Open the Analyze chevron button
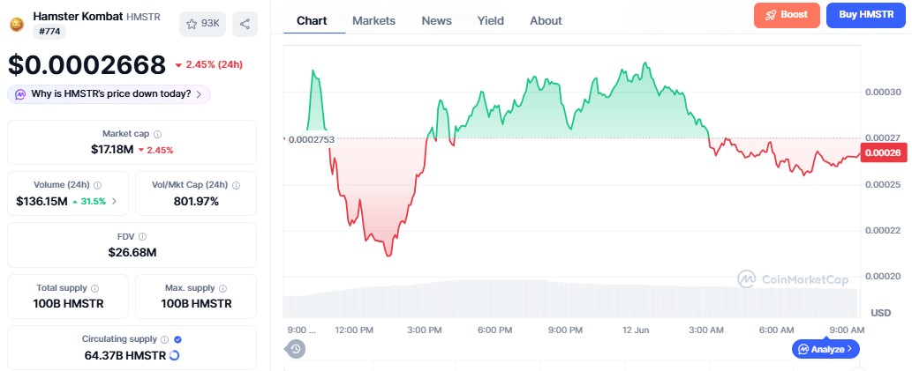The width and height of the screenshot is (912, 371). pos(825,349)
